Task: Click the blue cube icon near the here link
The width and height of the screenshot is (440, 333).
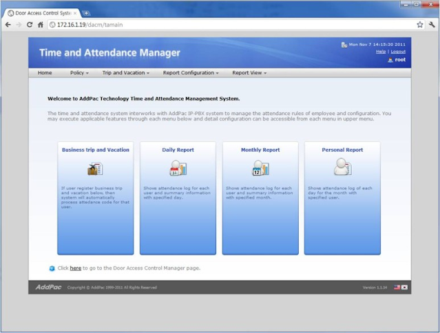Action: tap(52, 268)
